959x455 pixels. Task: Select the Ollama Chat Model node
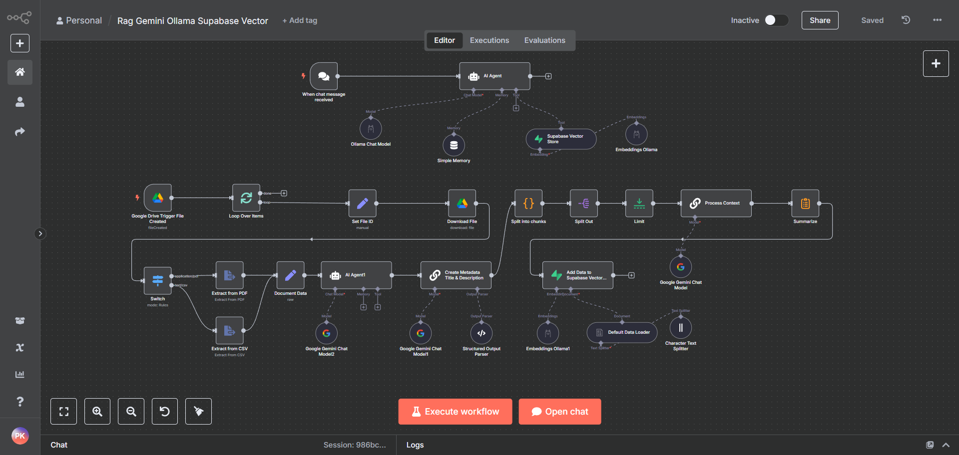coord(371,129)
